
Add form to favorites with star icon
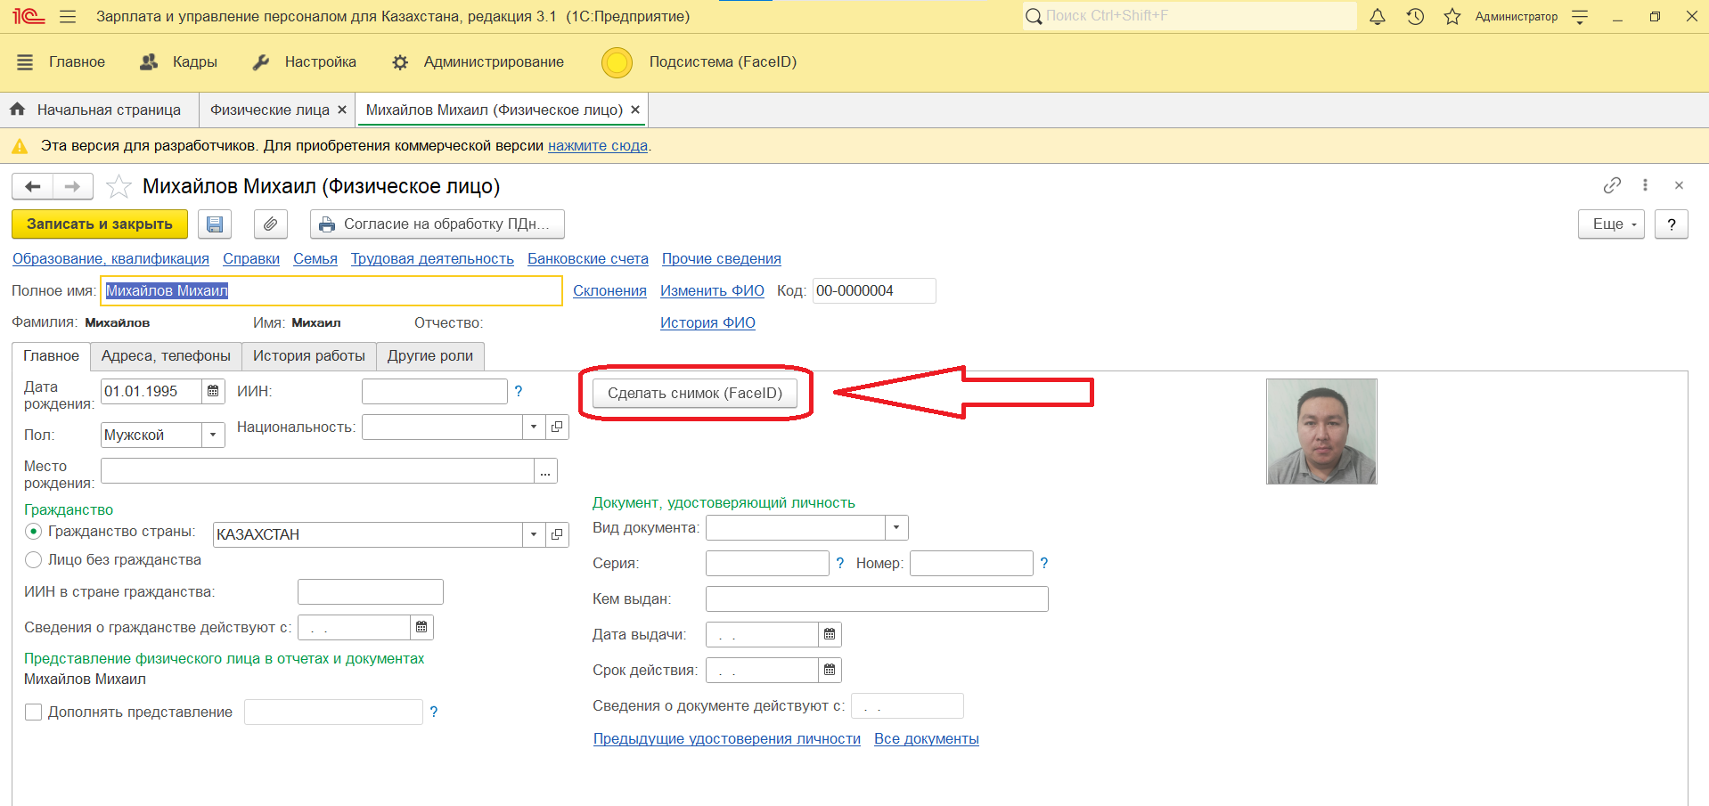[119, 187]
